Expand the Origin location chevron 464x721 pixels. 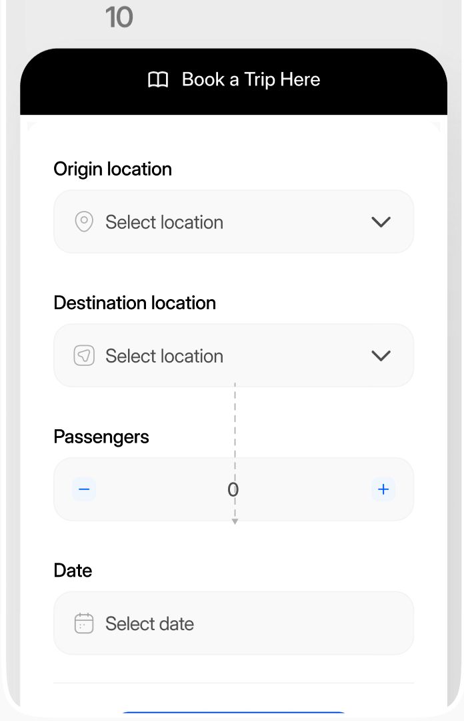381,222
